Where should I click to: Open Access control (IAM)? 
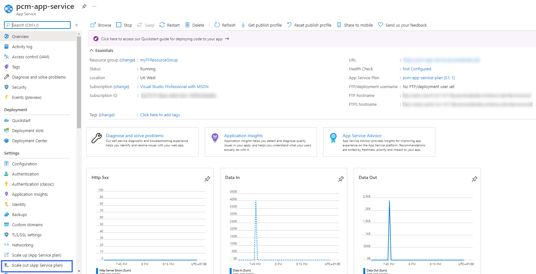pyautogui.click(x=38, y=57)
